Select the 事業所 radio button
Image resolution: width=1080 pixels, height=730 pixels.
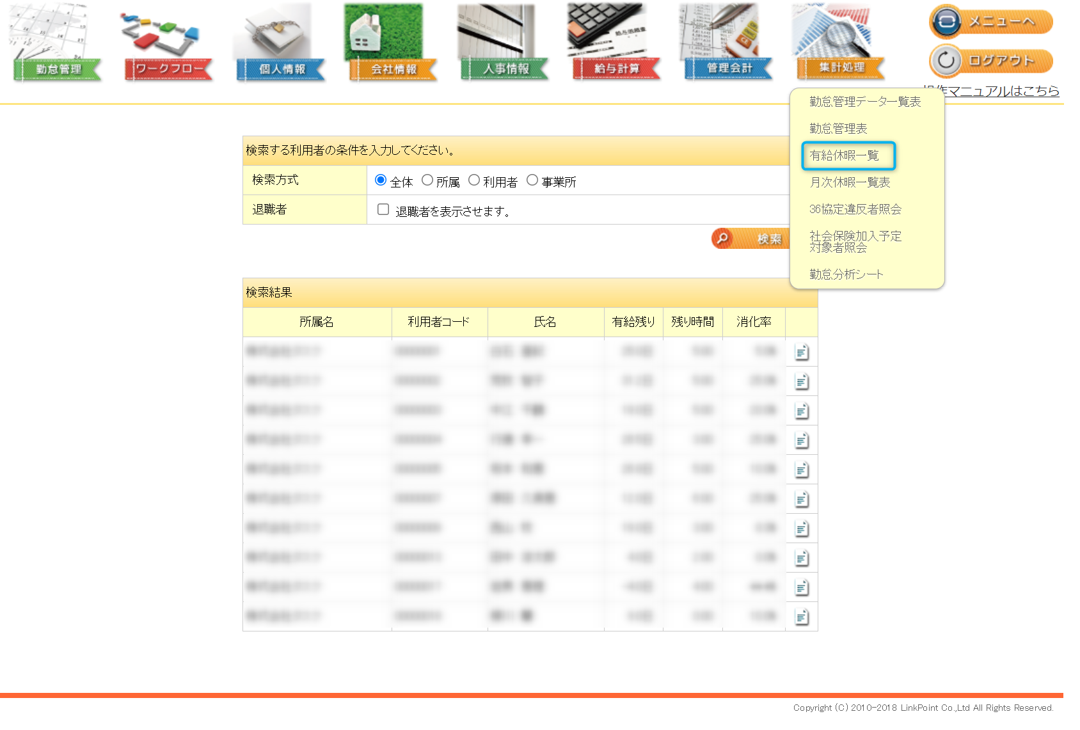(x=532, y=180)
